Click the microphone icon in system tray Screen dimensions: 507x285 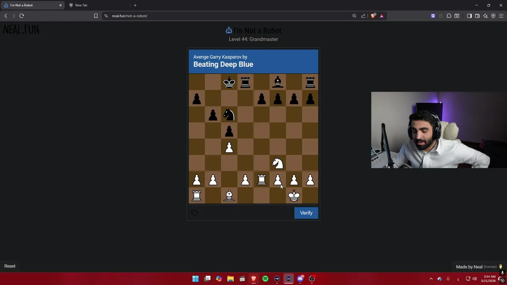click(x=448, y=279)
